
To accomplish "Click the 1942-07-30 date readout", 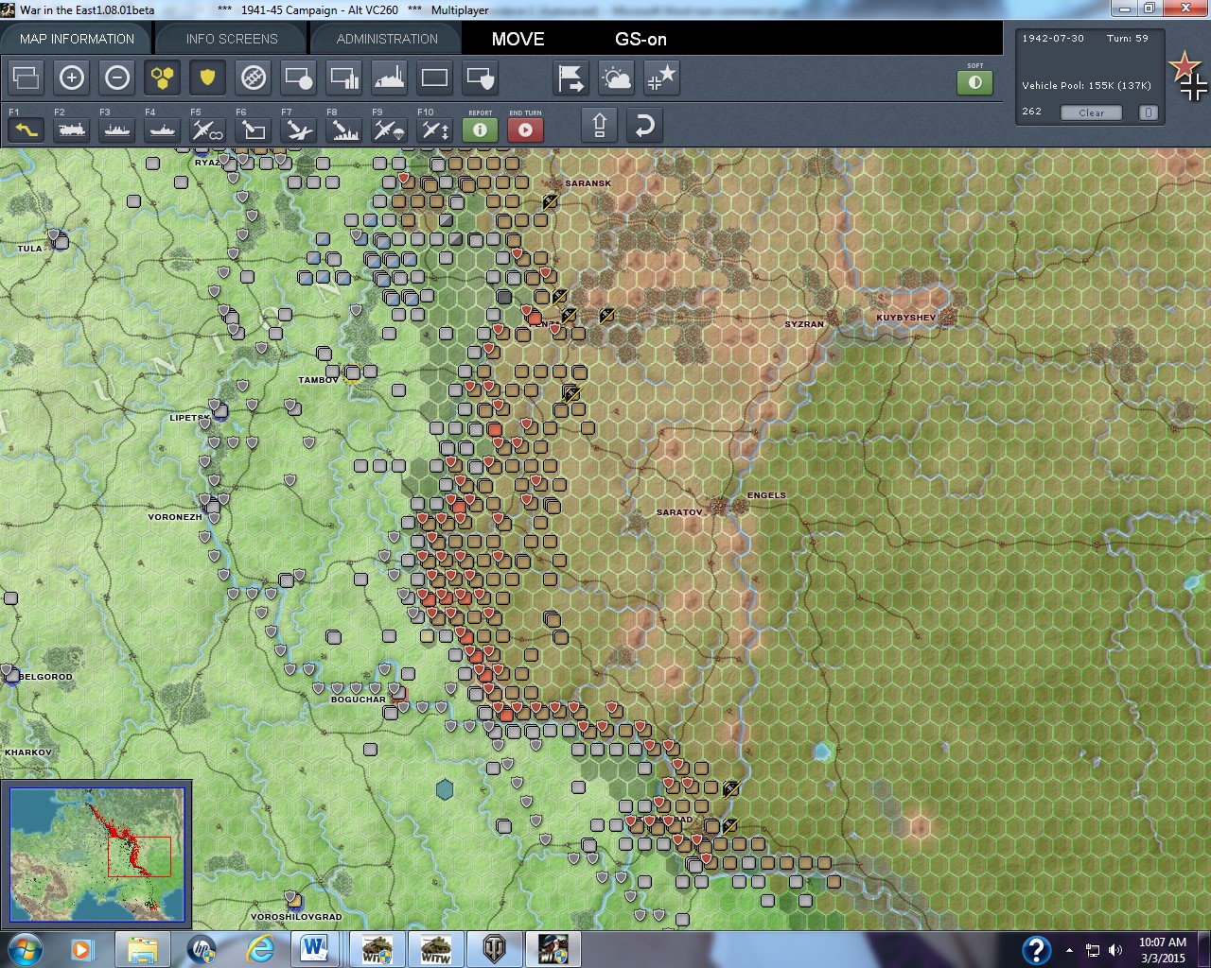I will (1053, 39).
